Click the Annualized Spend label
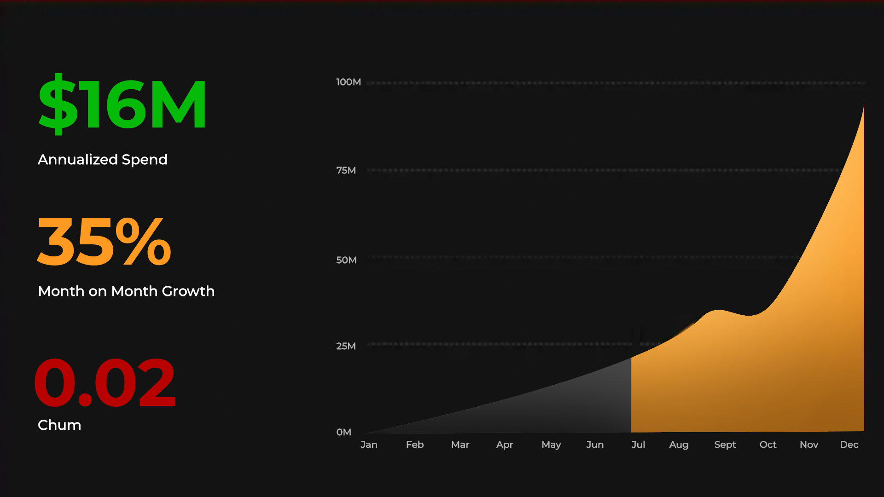This screenshot has height=497, width=884. [103, 160]
